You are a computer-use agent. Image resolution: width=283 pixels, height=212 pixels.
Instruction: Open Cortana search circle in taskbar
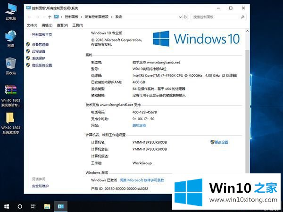tap(20, 206)
